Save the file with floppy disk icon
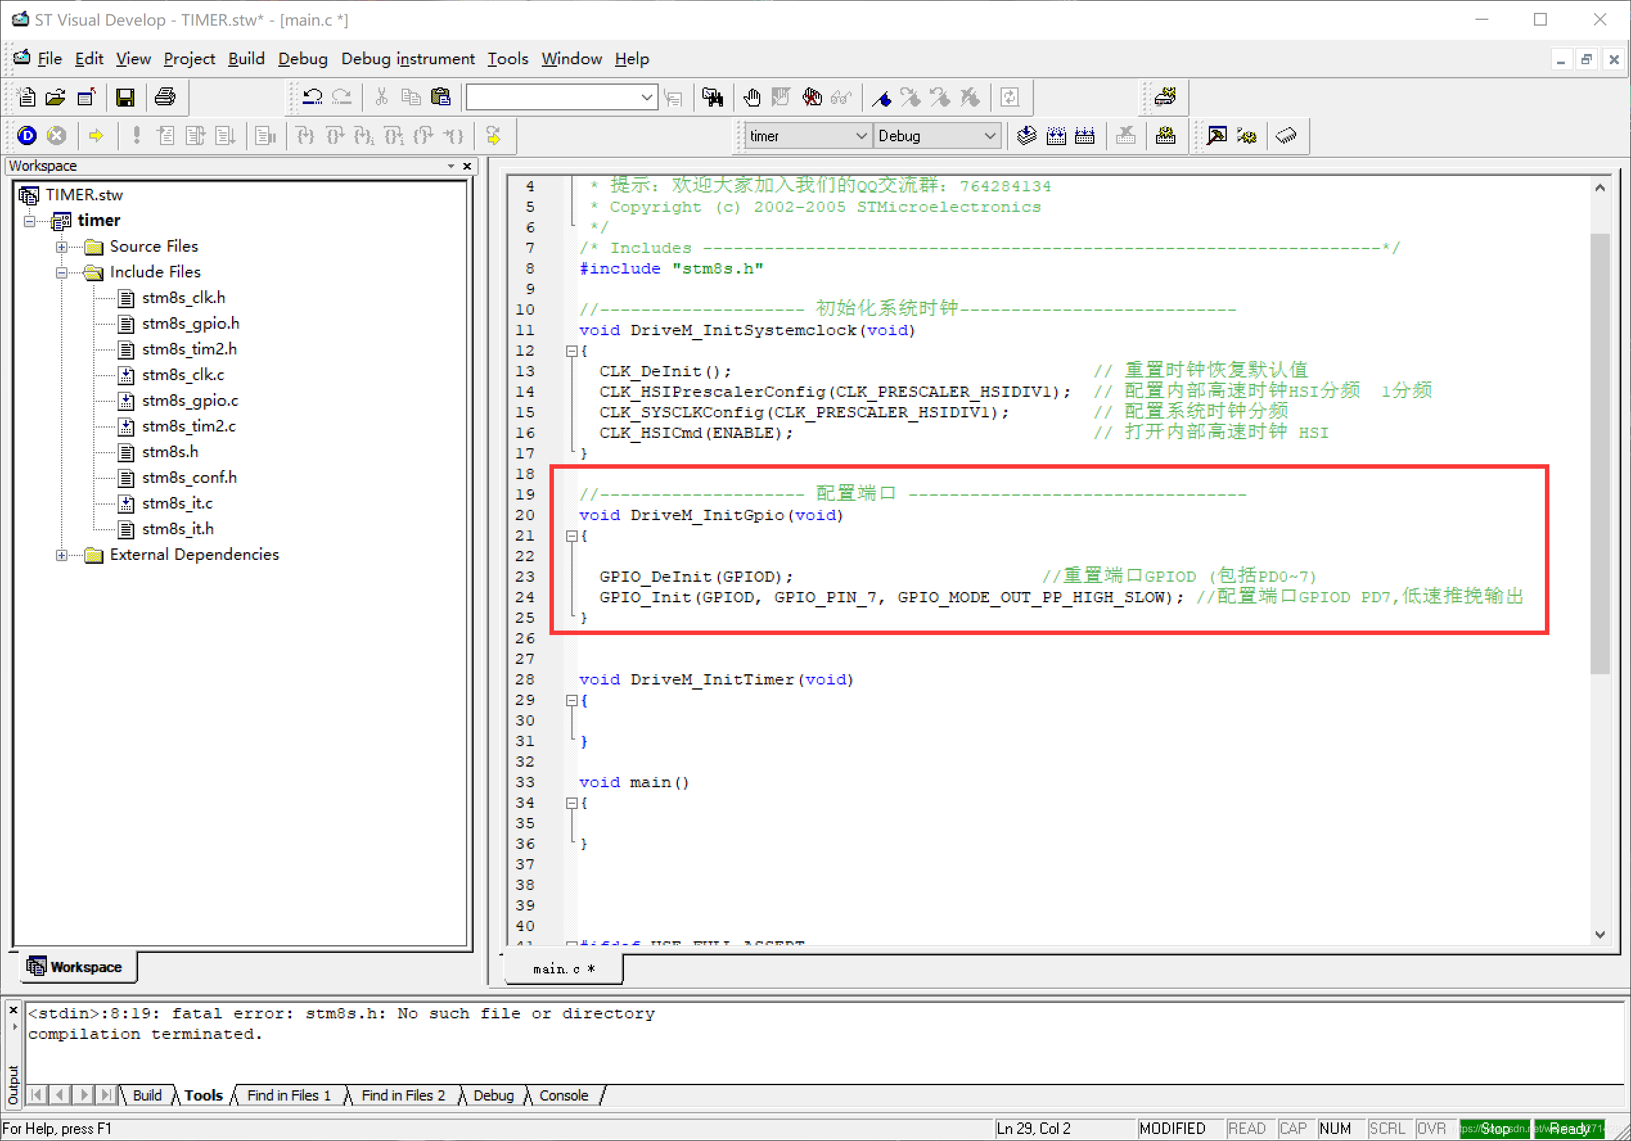The width and height of the screenshot is (1631, 1141). [125, 97]
